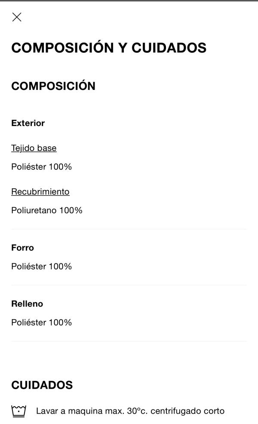This screenshot has width=258, height=424.
Task: Click the Poliuretano 100% text
Action: coord(47,210)
